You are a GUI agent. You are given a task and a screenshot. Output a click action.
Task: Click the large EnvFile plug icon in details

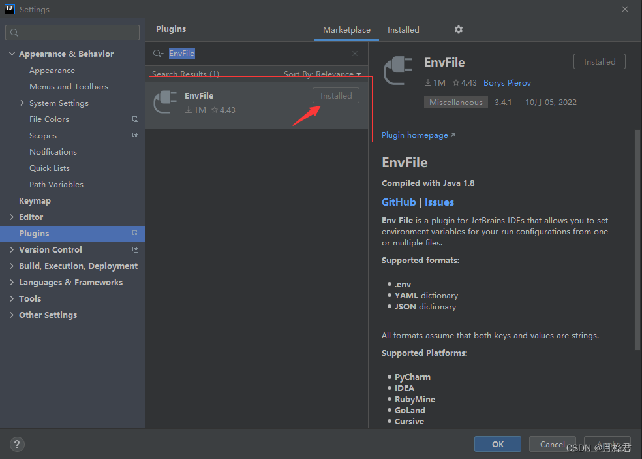397,71
